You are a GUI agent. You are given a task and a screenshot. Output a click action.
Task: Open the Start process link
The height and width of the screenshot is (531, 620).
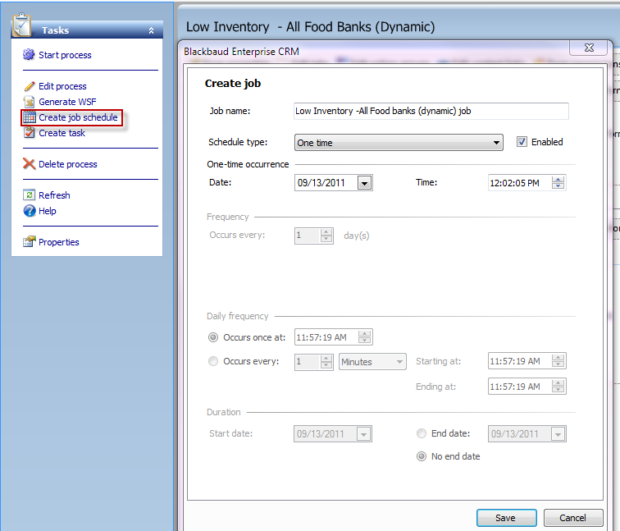(x=65, y=55)
